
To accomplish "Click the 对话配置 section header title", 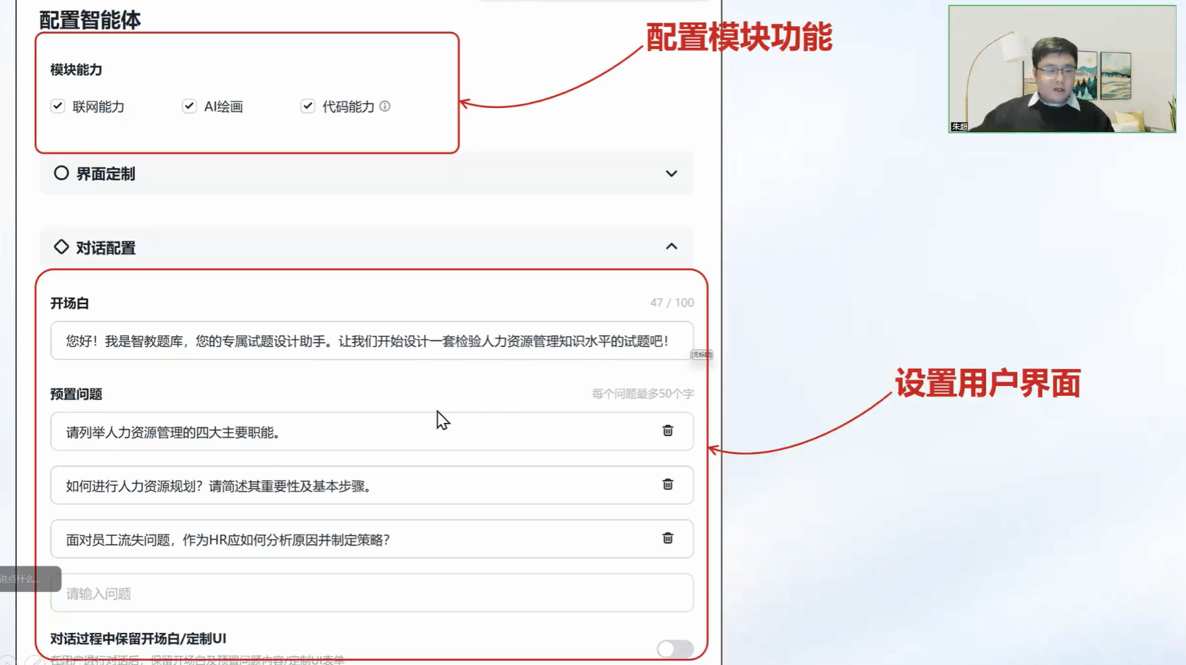I will click(106, 249).
